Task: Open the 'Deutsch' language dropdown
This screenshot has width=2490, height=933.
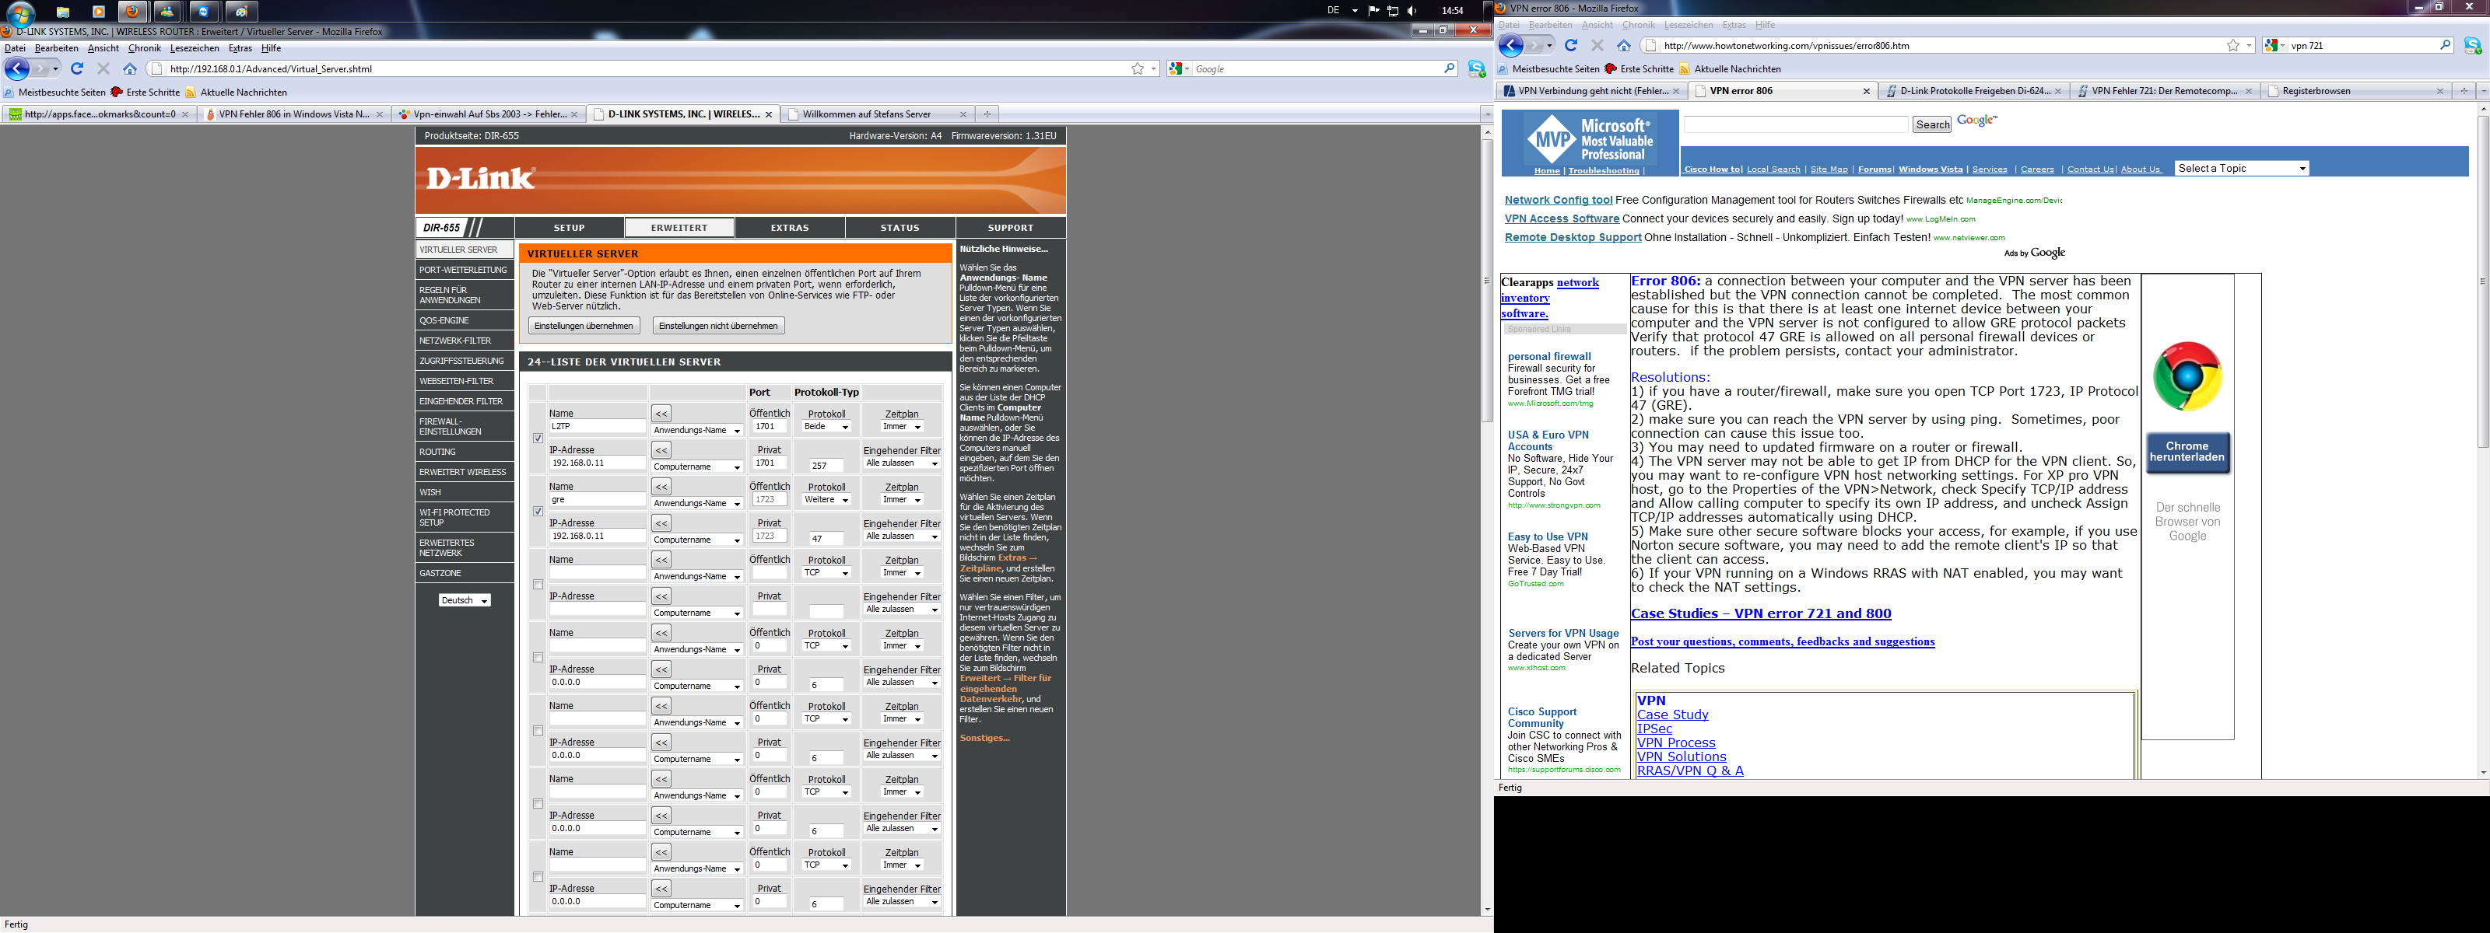Action: tap(465, 599)
